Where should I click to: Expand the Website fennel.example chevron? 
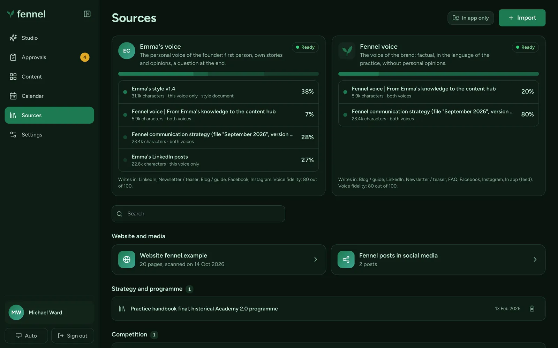click(316, 260)
